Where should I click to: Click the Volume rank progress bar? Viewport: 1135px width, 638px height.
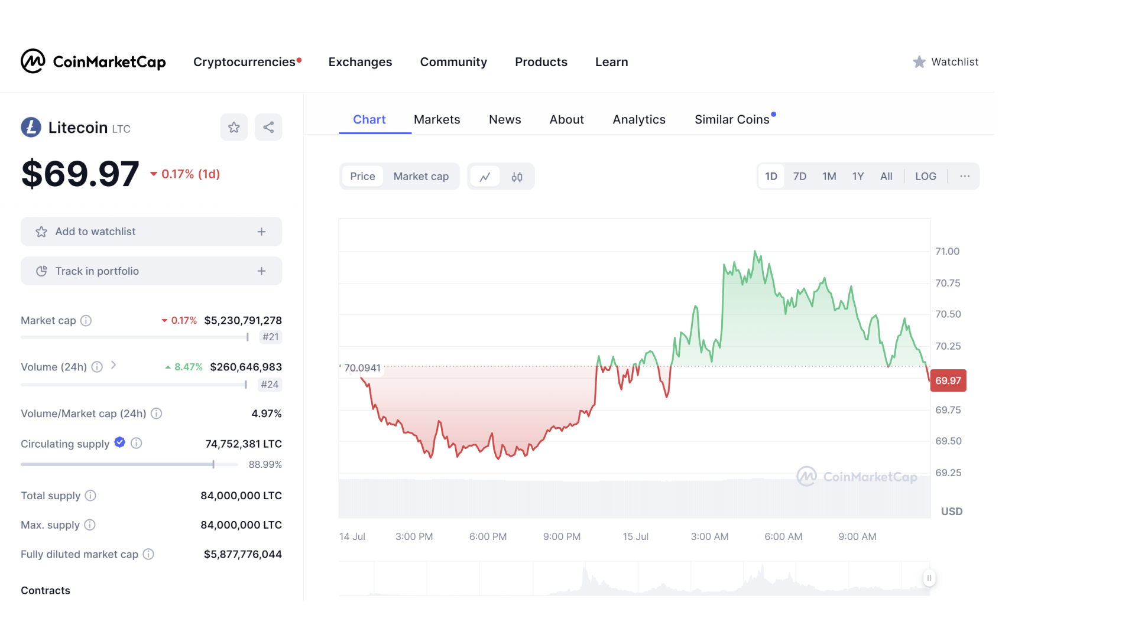[134, 385]
